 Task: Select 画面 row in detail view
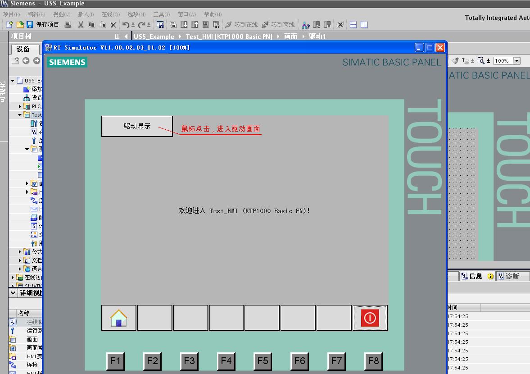pos(25,339)
